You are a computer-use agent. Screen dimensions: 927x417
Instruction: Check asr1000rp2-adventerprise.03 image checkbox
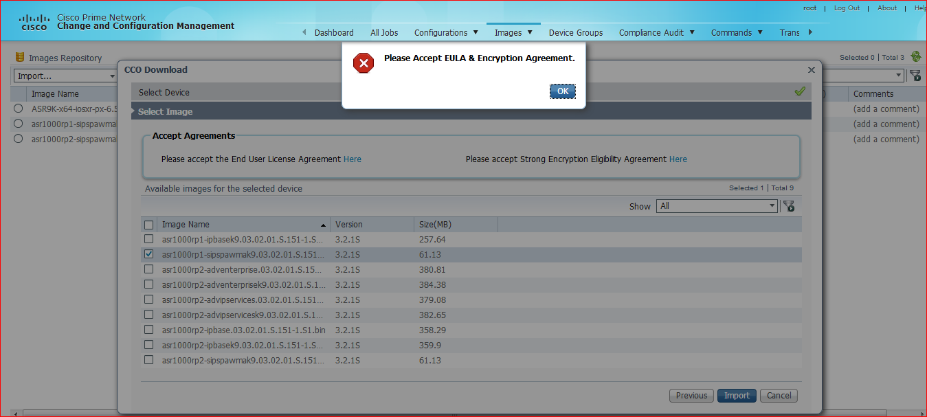pos(148,269)
